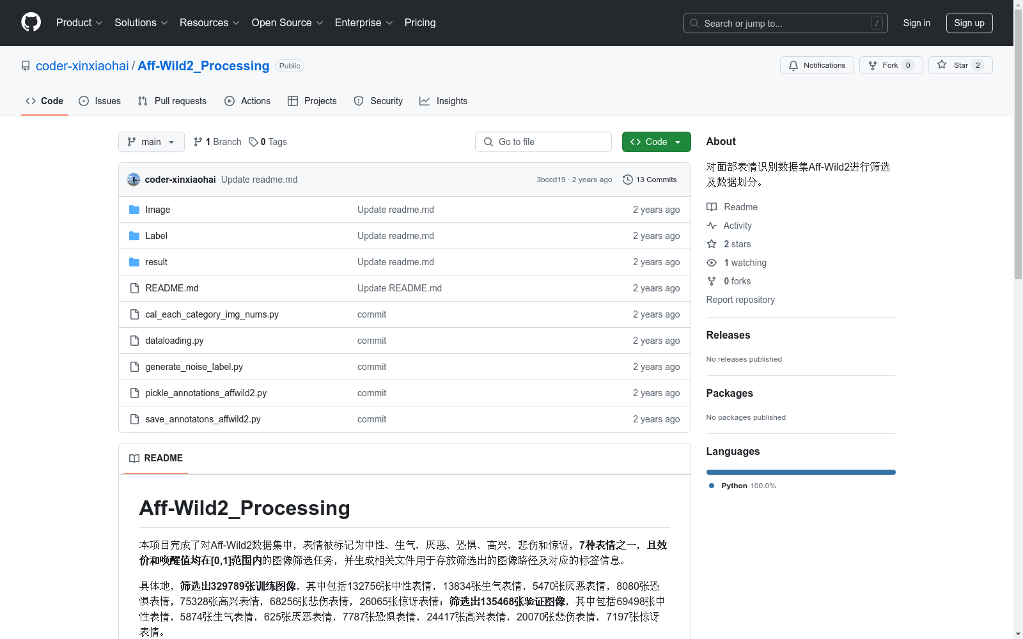The width and height of the screenshot is (1023, 639).
Task: Click the fork icon beside 0 forks
Action: click(x=712, y=281)
